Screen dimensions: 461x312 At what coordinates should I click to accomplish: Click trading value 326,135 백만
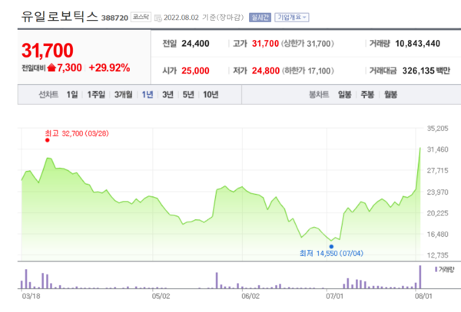tap(426, 71)
